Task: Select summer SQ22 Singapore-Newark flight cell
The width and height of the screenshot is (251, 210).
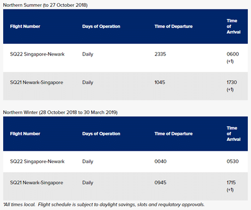Action: [x=37, y=54]
